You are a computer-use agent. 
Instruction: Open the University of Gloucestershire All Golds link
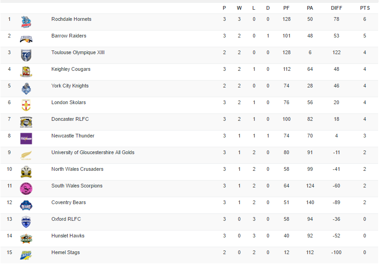93,152
